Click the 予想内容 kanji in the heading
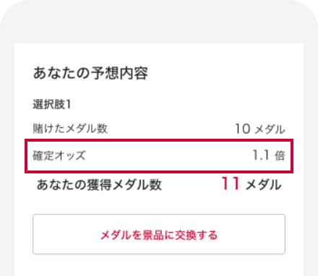The image size is (318, 276). [119, 73]
